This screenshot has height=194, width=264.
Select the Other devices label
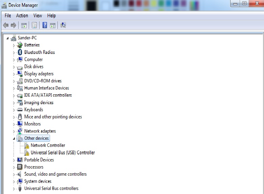[x=37, y=138]
